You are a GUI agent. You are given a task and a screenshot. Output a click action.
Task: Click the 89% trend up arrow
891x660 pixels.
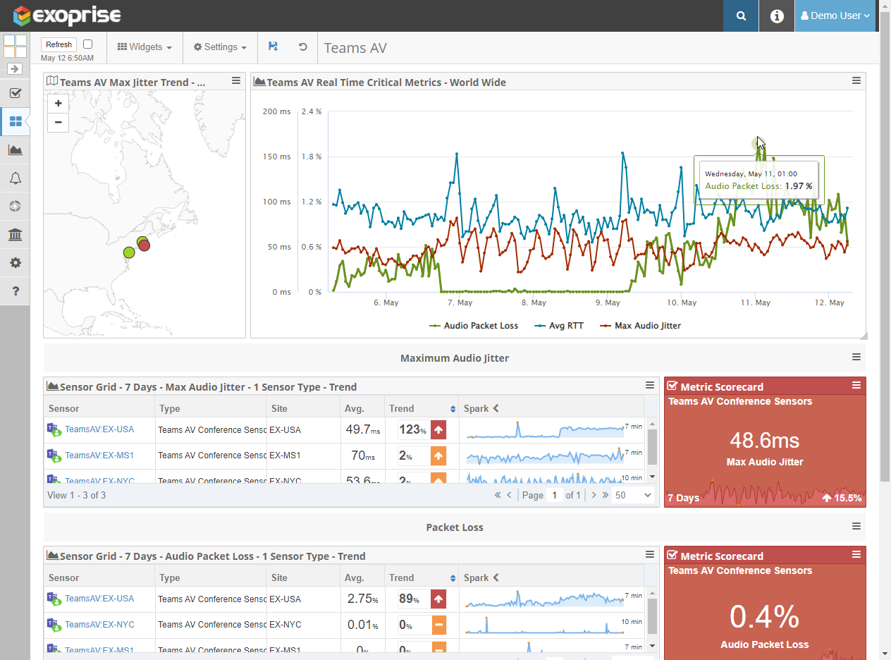point(438,599)
